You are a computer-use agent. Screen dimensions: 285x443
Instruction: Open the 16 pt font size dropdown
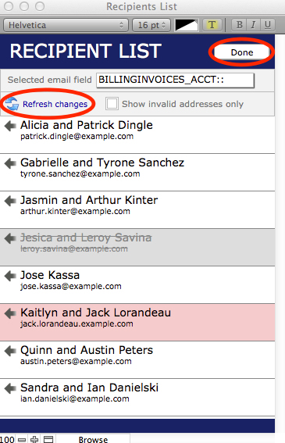(151, 25)
